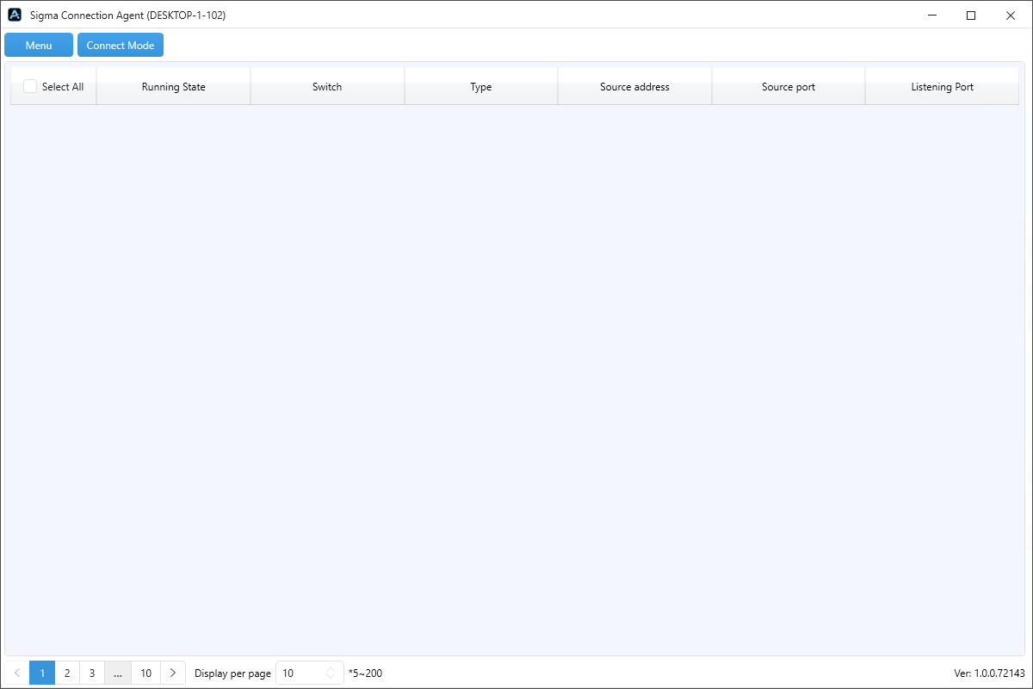1033x689 pixels.
Task: Click the previous page left arrow
Action: pos(17,673)
